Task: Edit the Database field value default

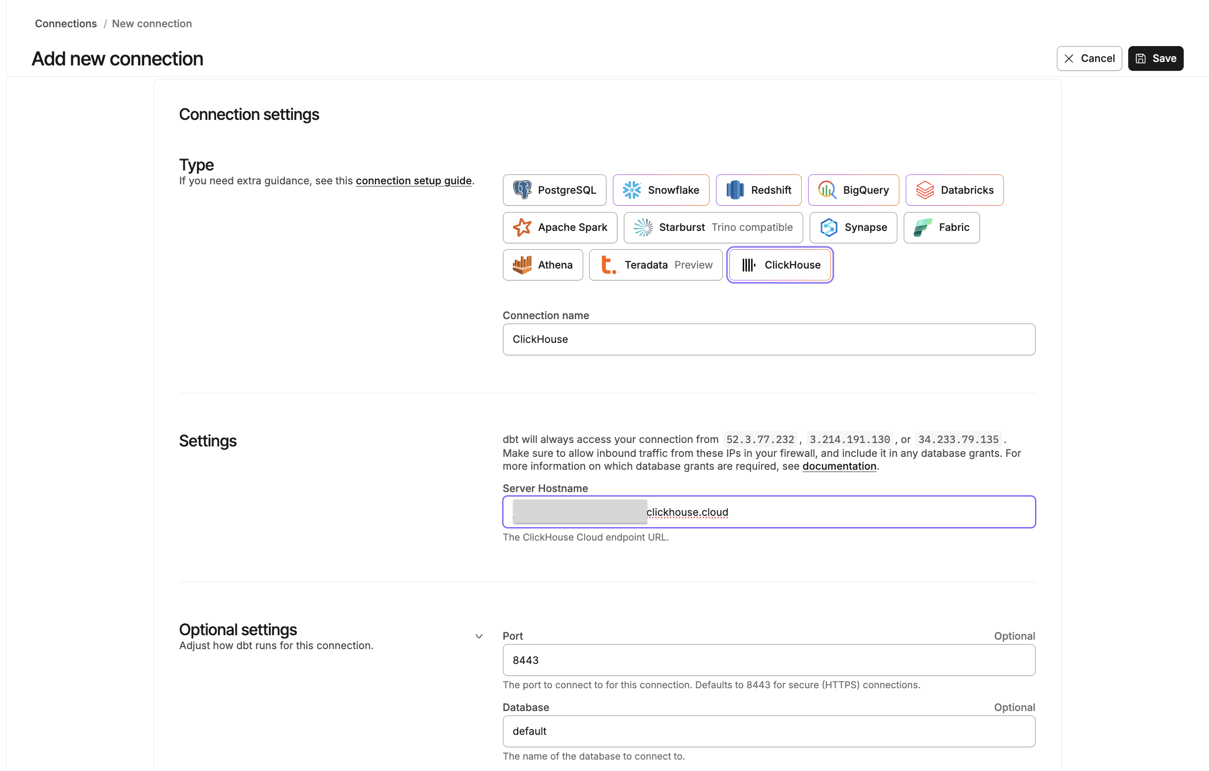Action: tap(769, 731)
